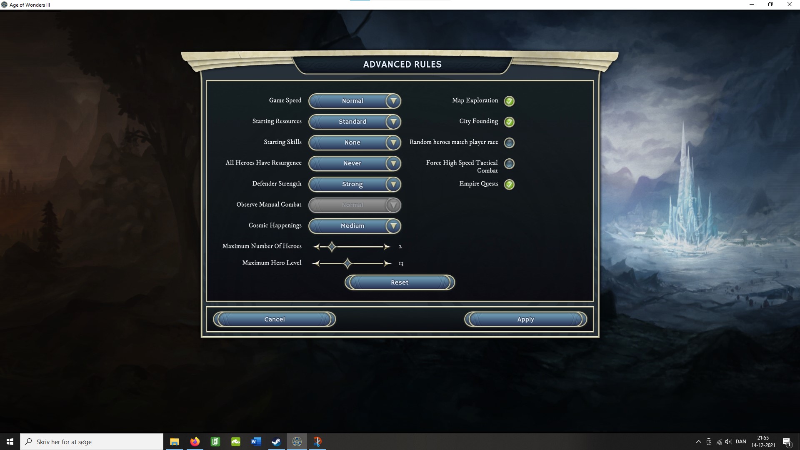
Task: Click the Age of Wonders III title bar icon
Action: [x=4, y=5]
